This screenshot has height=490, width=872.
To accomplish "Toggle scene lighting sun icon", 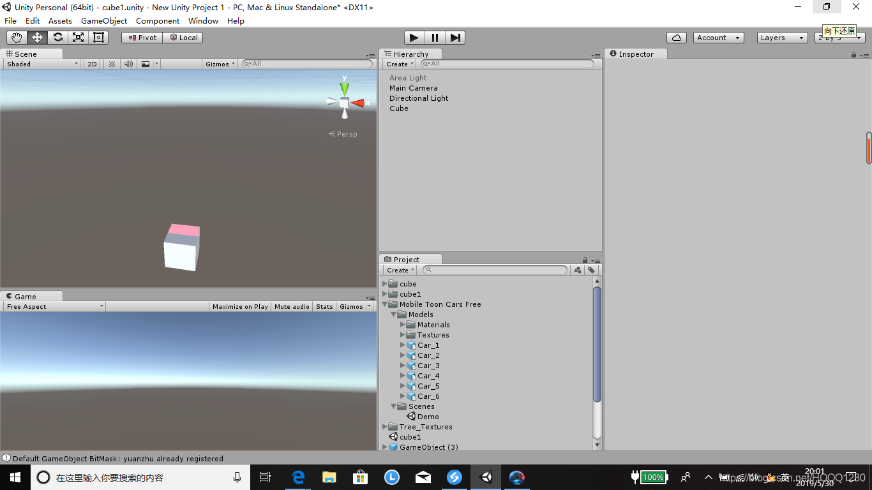I will click(x=112, y=64).
